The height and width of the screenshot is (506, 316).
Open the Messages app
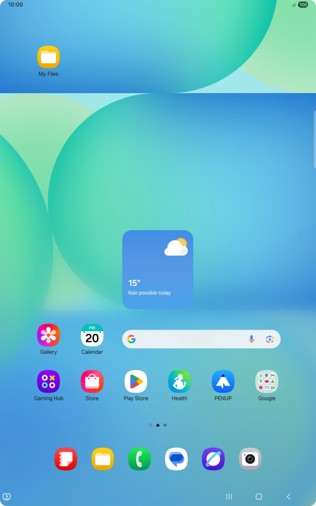pos(176,459)
